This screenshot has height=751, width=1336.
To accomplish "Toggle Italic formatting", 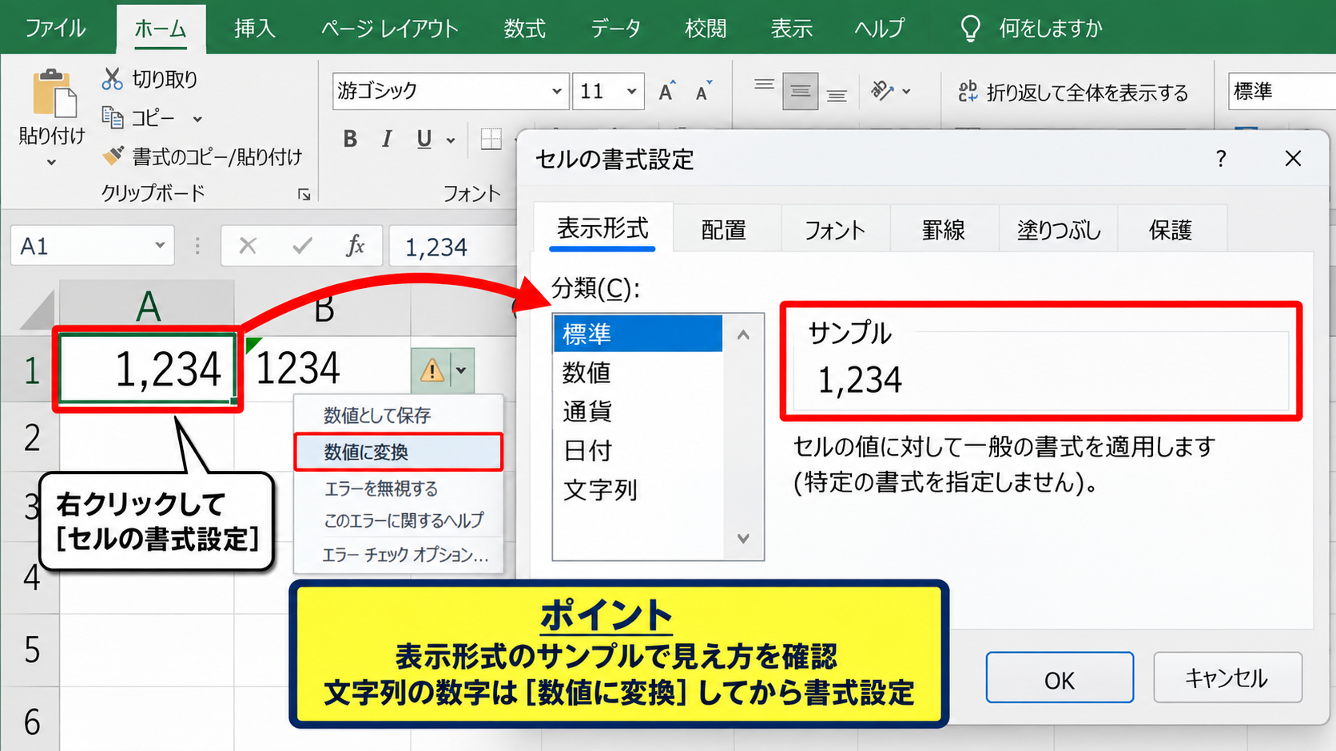I will (x=387, y=139).
